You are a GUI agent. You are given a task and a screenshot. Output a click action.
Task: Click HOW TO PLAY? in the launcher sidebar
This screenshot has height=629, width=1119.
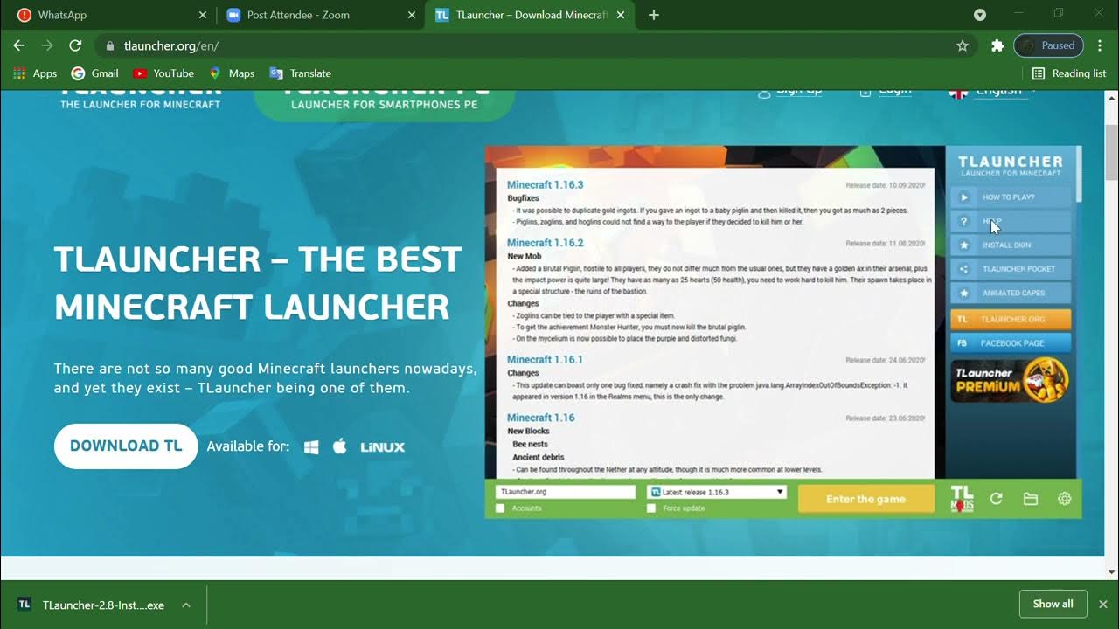[1011, 197]
